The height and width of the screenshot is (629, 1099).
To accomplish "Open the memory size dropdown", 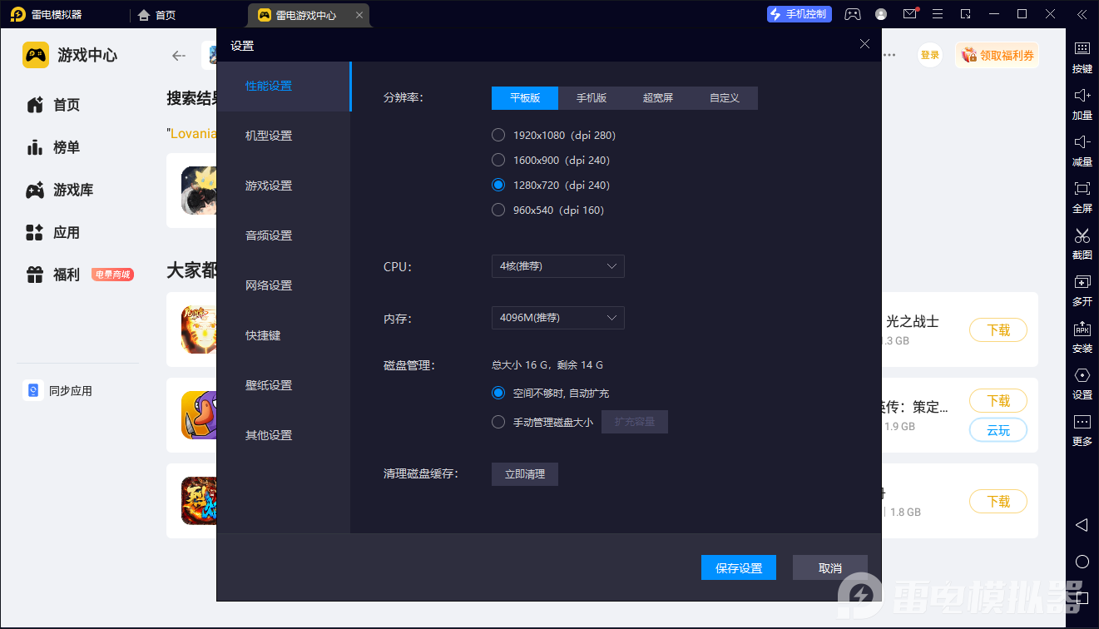I will pos(557,318).
